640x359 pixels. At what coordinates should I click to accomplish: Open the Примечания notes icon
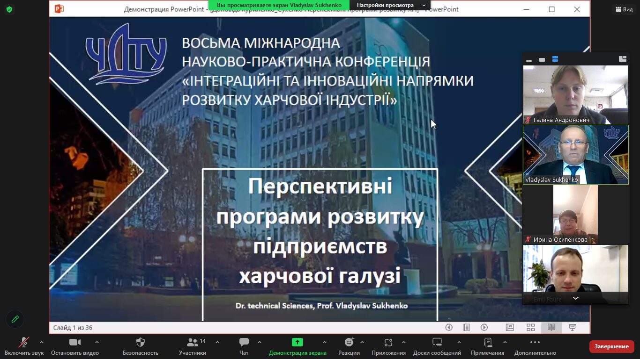pyautogui.click(x=488, y=342)
